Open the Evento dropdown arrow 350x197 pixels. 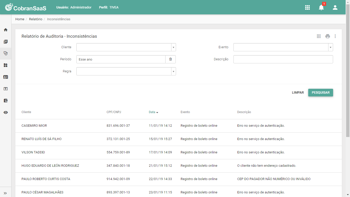pos(331,47)
